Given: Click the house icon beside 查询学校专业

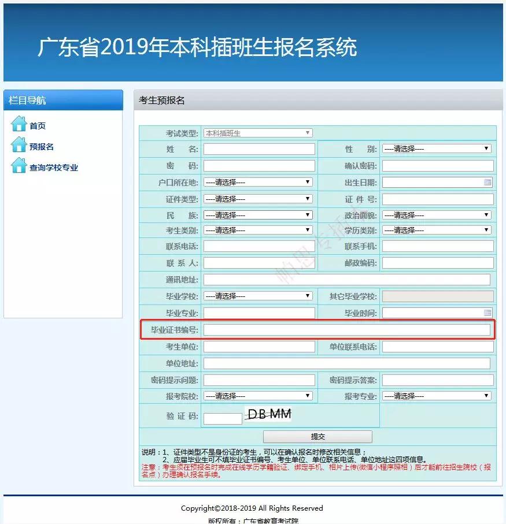Looking at the screenshot, I should (19, 165).
